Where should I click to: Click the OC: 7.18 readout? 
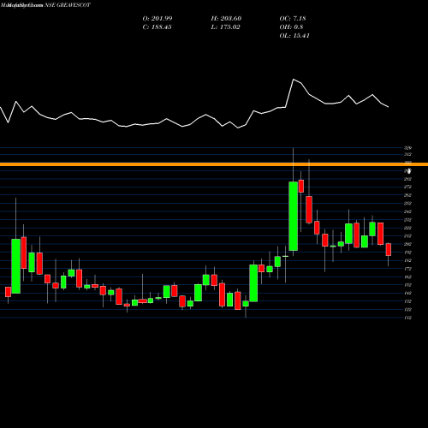pyautogui.click(x=293, y=19)
